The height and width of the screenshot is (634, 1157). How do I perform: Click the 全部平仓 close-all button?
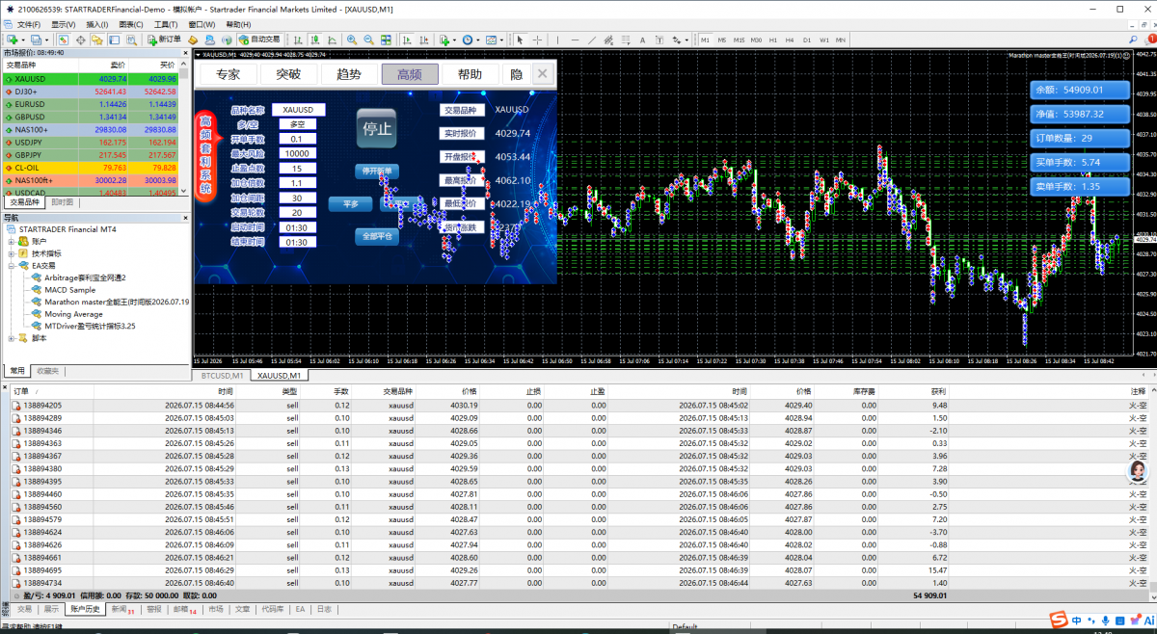[376, 235]
